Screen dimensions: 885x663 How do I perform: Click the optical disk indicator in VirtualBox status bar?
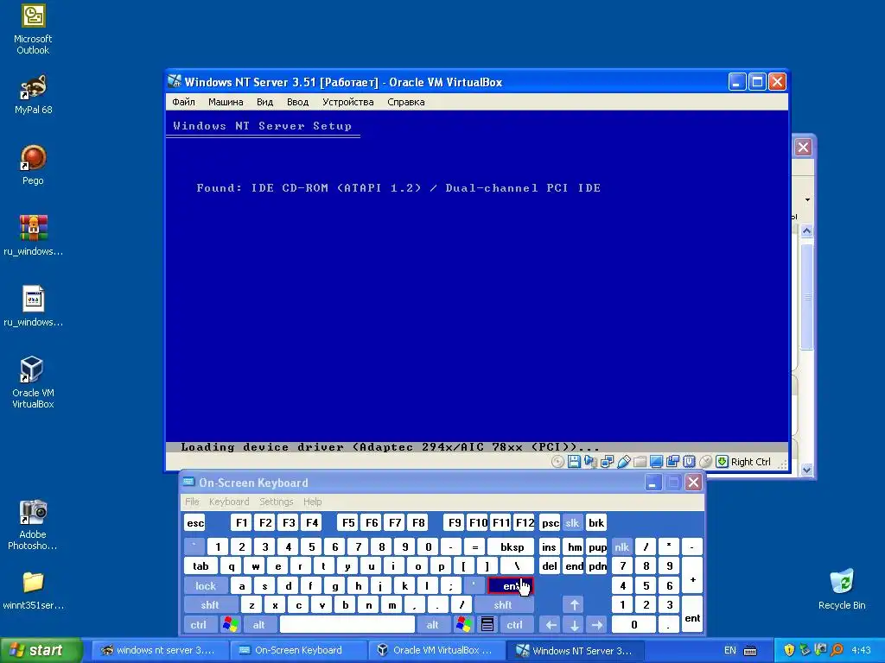coord(557,462)
